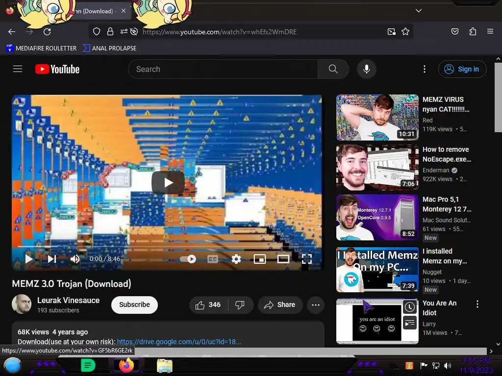Dislike this video
Screen dimensions: 502x376
[x=240, y=305]
